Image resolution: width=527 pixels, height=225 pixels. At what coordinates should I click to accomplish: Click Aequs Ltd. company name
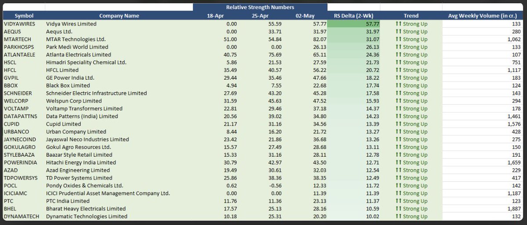pyautogui.click(x=60, y=32)
